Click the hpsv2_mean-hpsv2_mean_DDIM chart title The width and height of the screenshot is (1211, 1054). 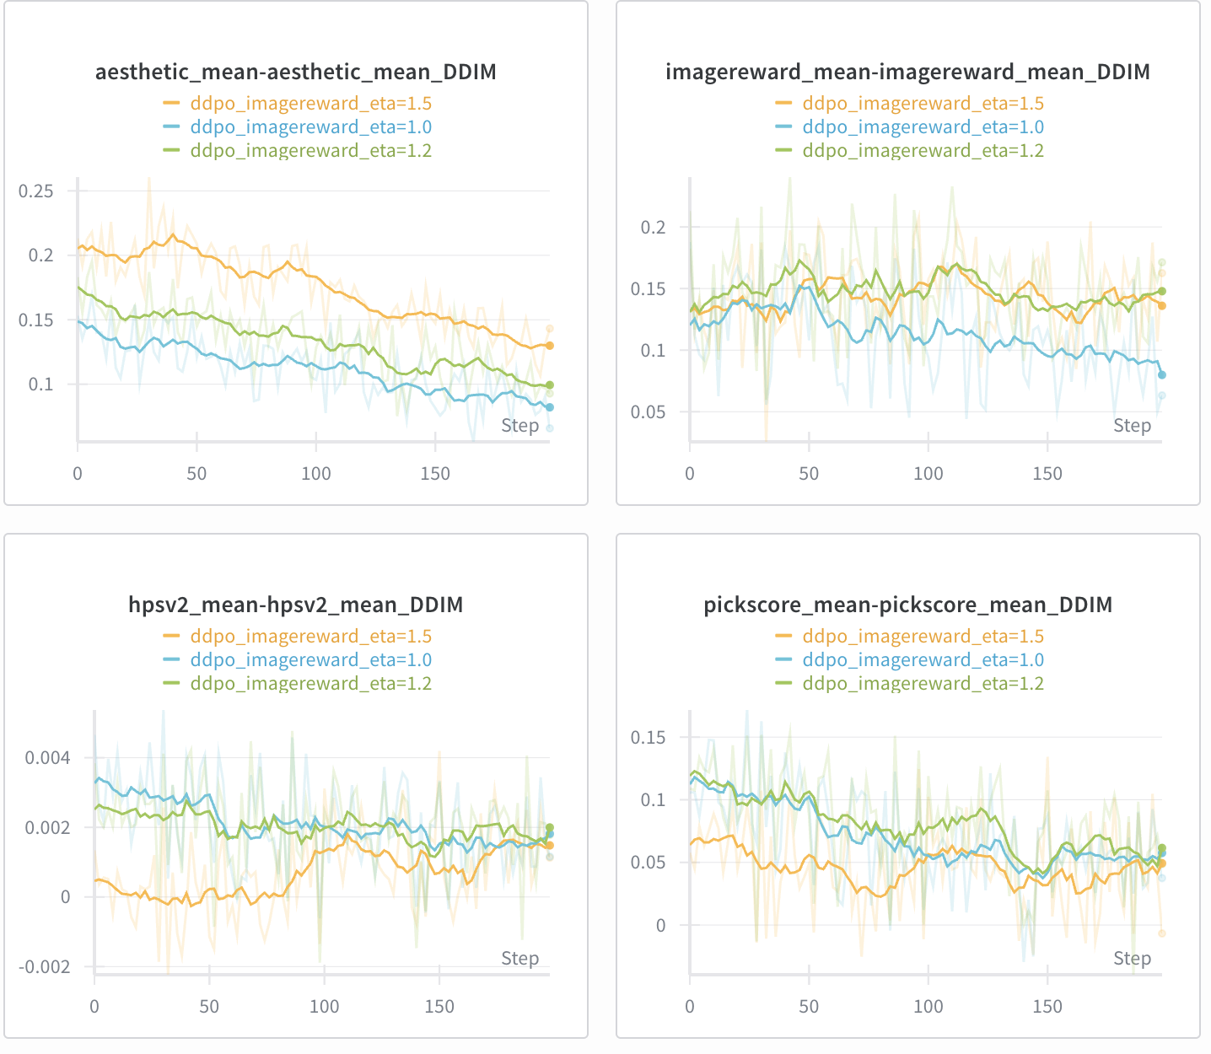[295, 605]
